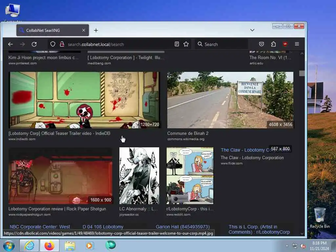Open the extensions puzzle icon
This screenshot has width=336, height=252.
(x=273, y=44)
